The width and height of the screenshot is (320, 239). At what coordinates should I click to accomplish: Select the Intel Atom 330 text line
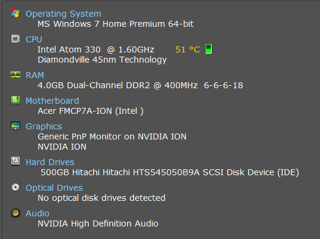click(x=96, y=49)
